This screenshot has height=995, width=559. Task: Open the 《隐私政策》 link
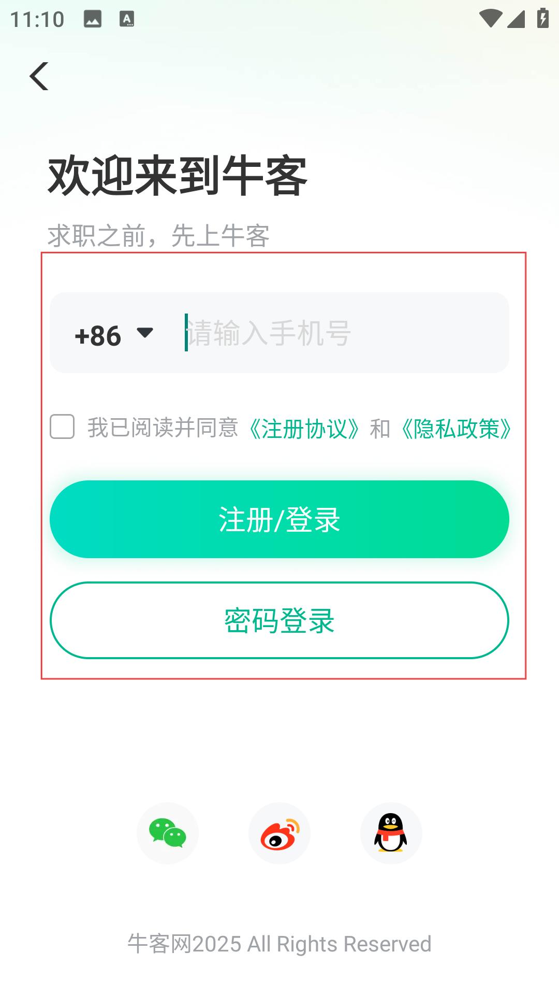pos(455,429)
